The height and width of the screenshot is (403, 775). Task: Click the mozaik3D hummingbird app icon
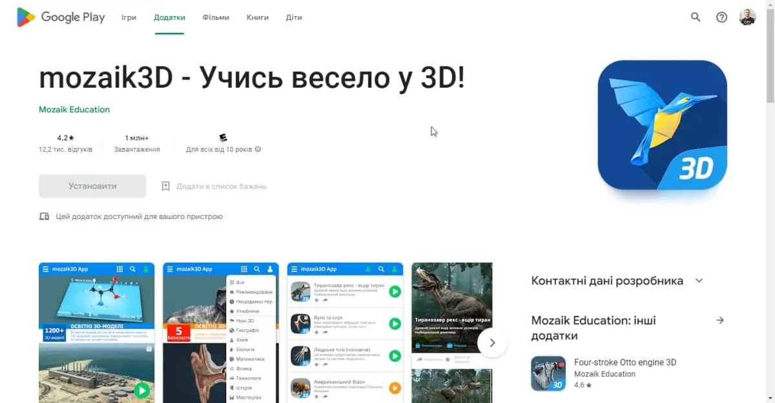(662, 125)
